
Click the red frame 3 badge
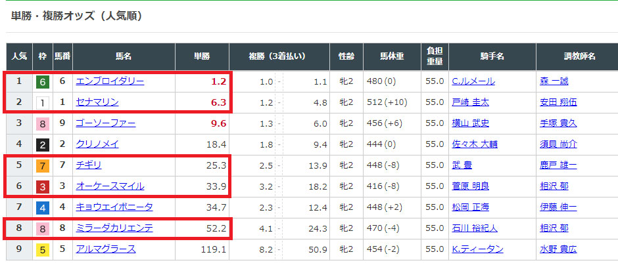click(42, 186)
